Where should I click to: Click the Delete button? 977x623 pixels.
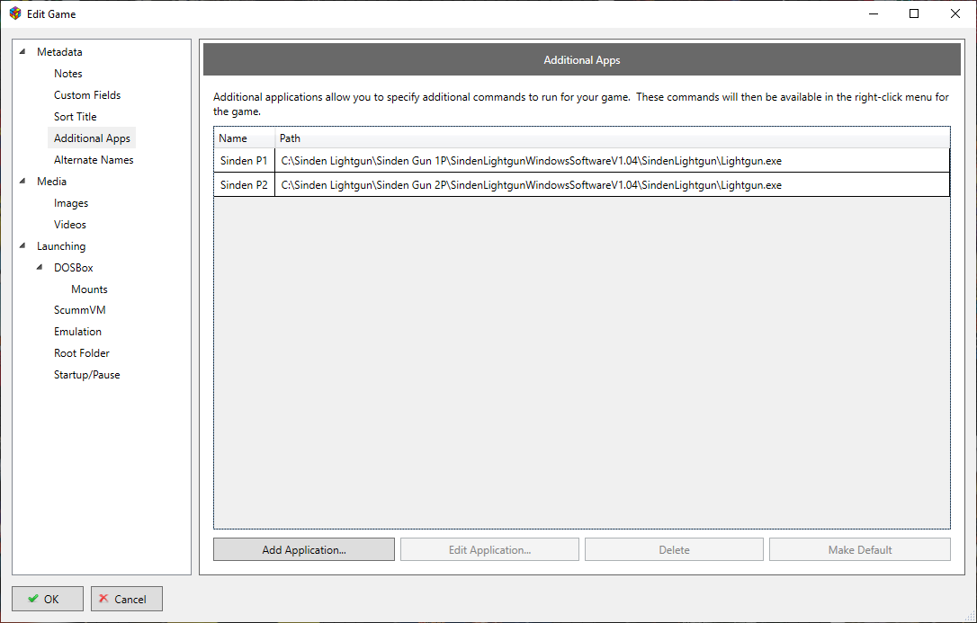coord(674,549)
